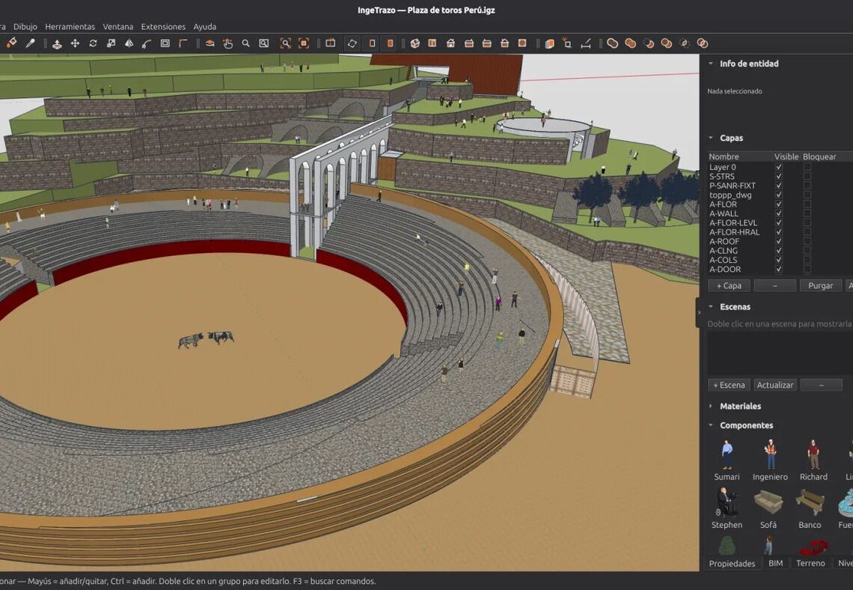This screenshot has width=853, height=590.
Task: Expand the Materiales section
Action: [x=711, y=406]
